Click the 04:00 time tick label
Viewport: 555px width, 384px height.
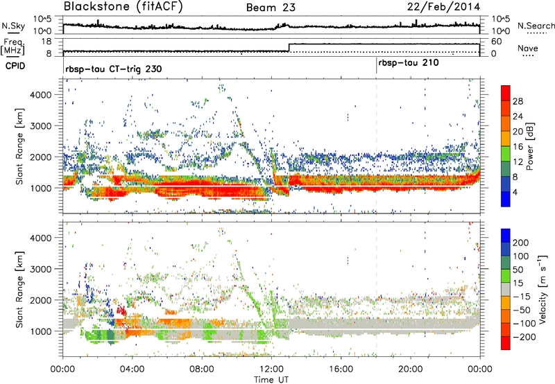132,369
